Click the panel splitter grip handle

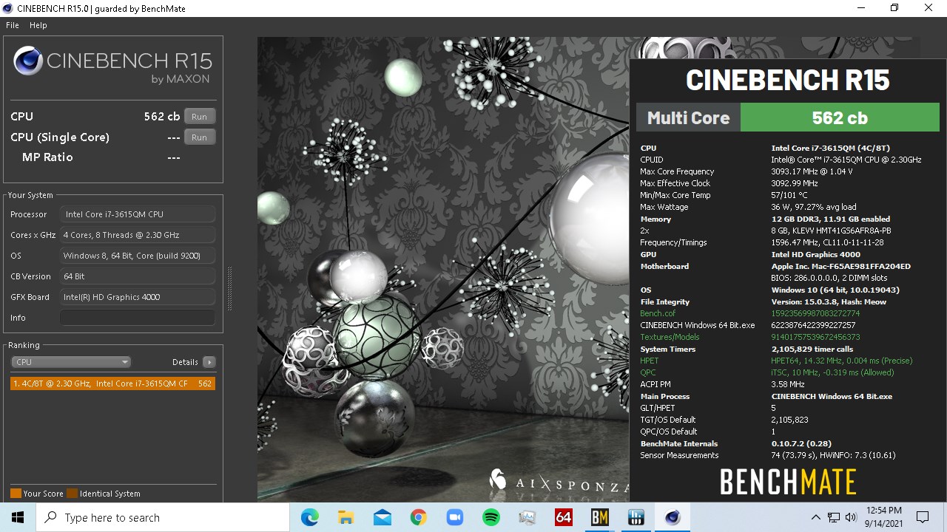(x=229, y=289)
